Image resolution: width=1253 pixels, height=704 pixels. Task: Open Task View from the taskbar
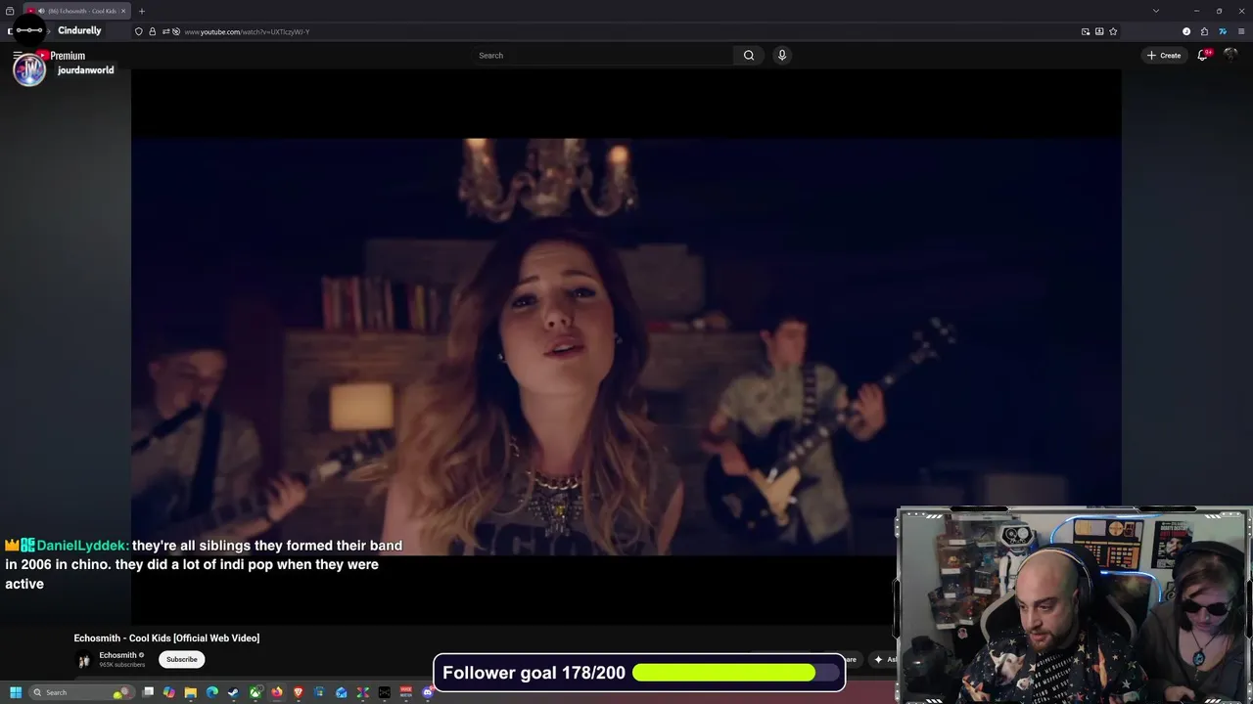click(x=148, y=692)
